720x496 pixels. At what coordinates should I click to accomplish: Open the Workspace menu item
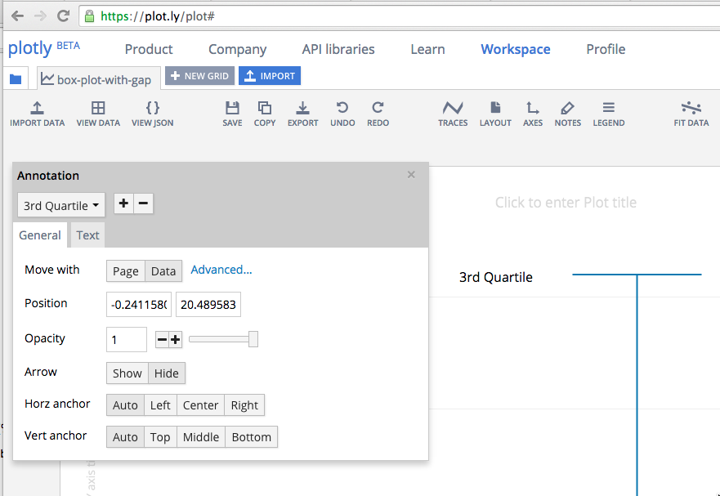click(515, 49)
